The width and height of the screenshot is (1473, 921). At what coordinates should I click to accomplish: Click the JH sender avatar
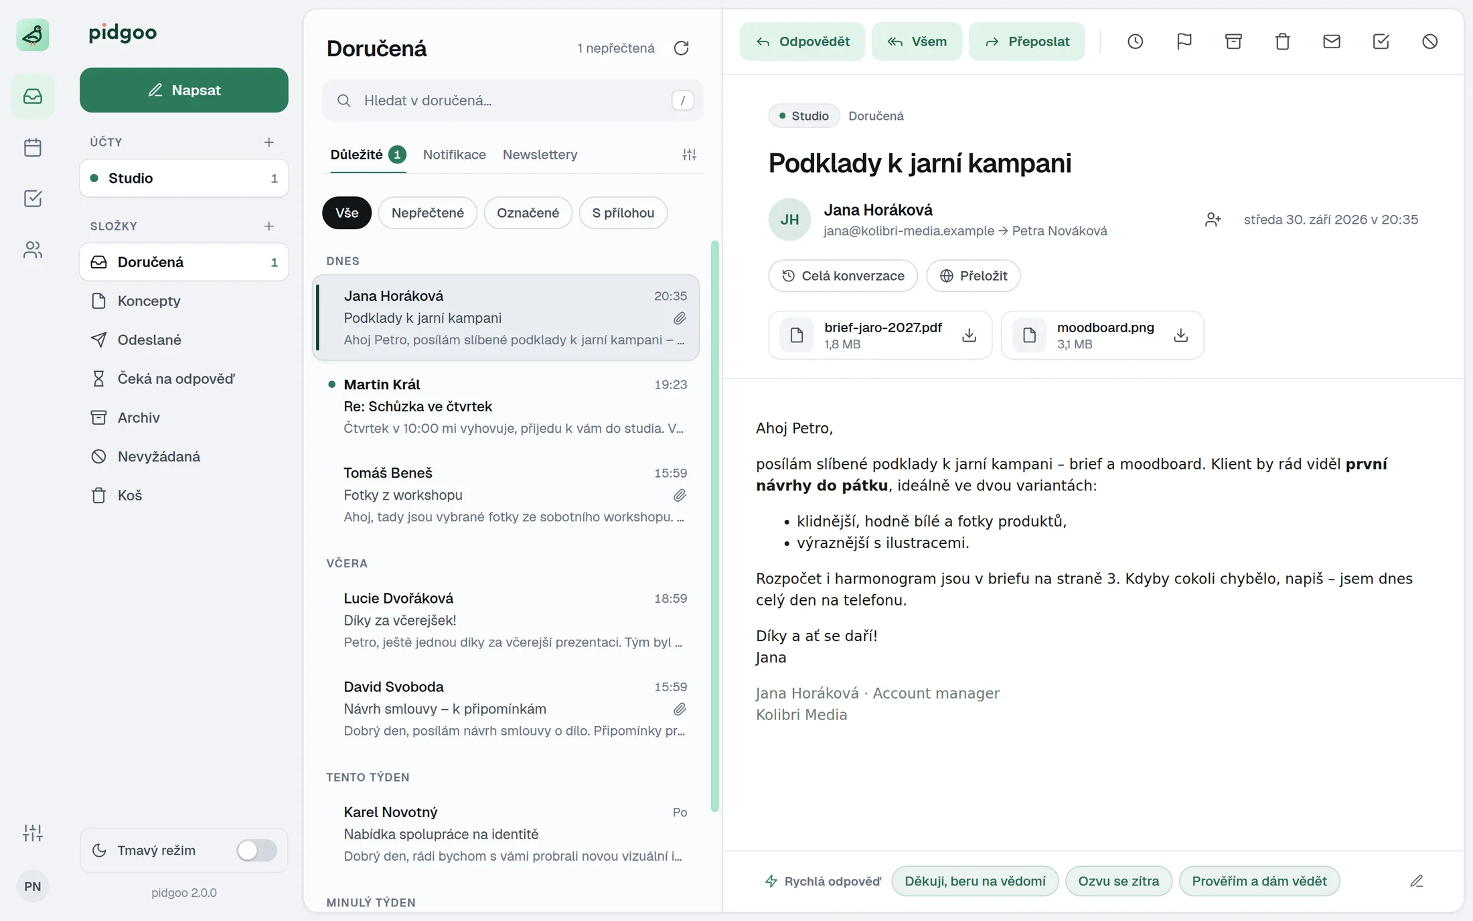pos(790,220)
